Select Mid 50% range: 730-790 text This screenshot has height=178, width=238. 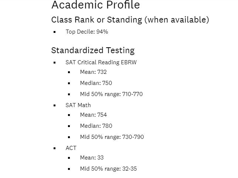112,137
